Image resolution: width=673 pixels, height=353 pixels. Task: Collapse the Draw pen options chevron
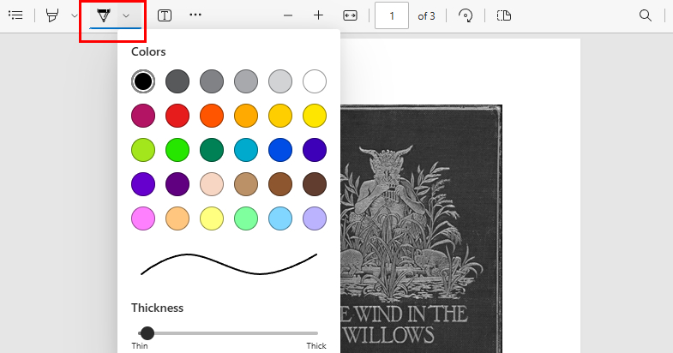pyautogui.click(x=126, y=16)
